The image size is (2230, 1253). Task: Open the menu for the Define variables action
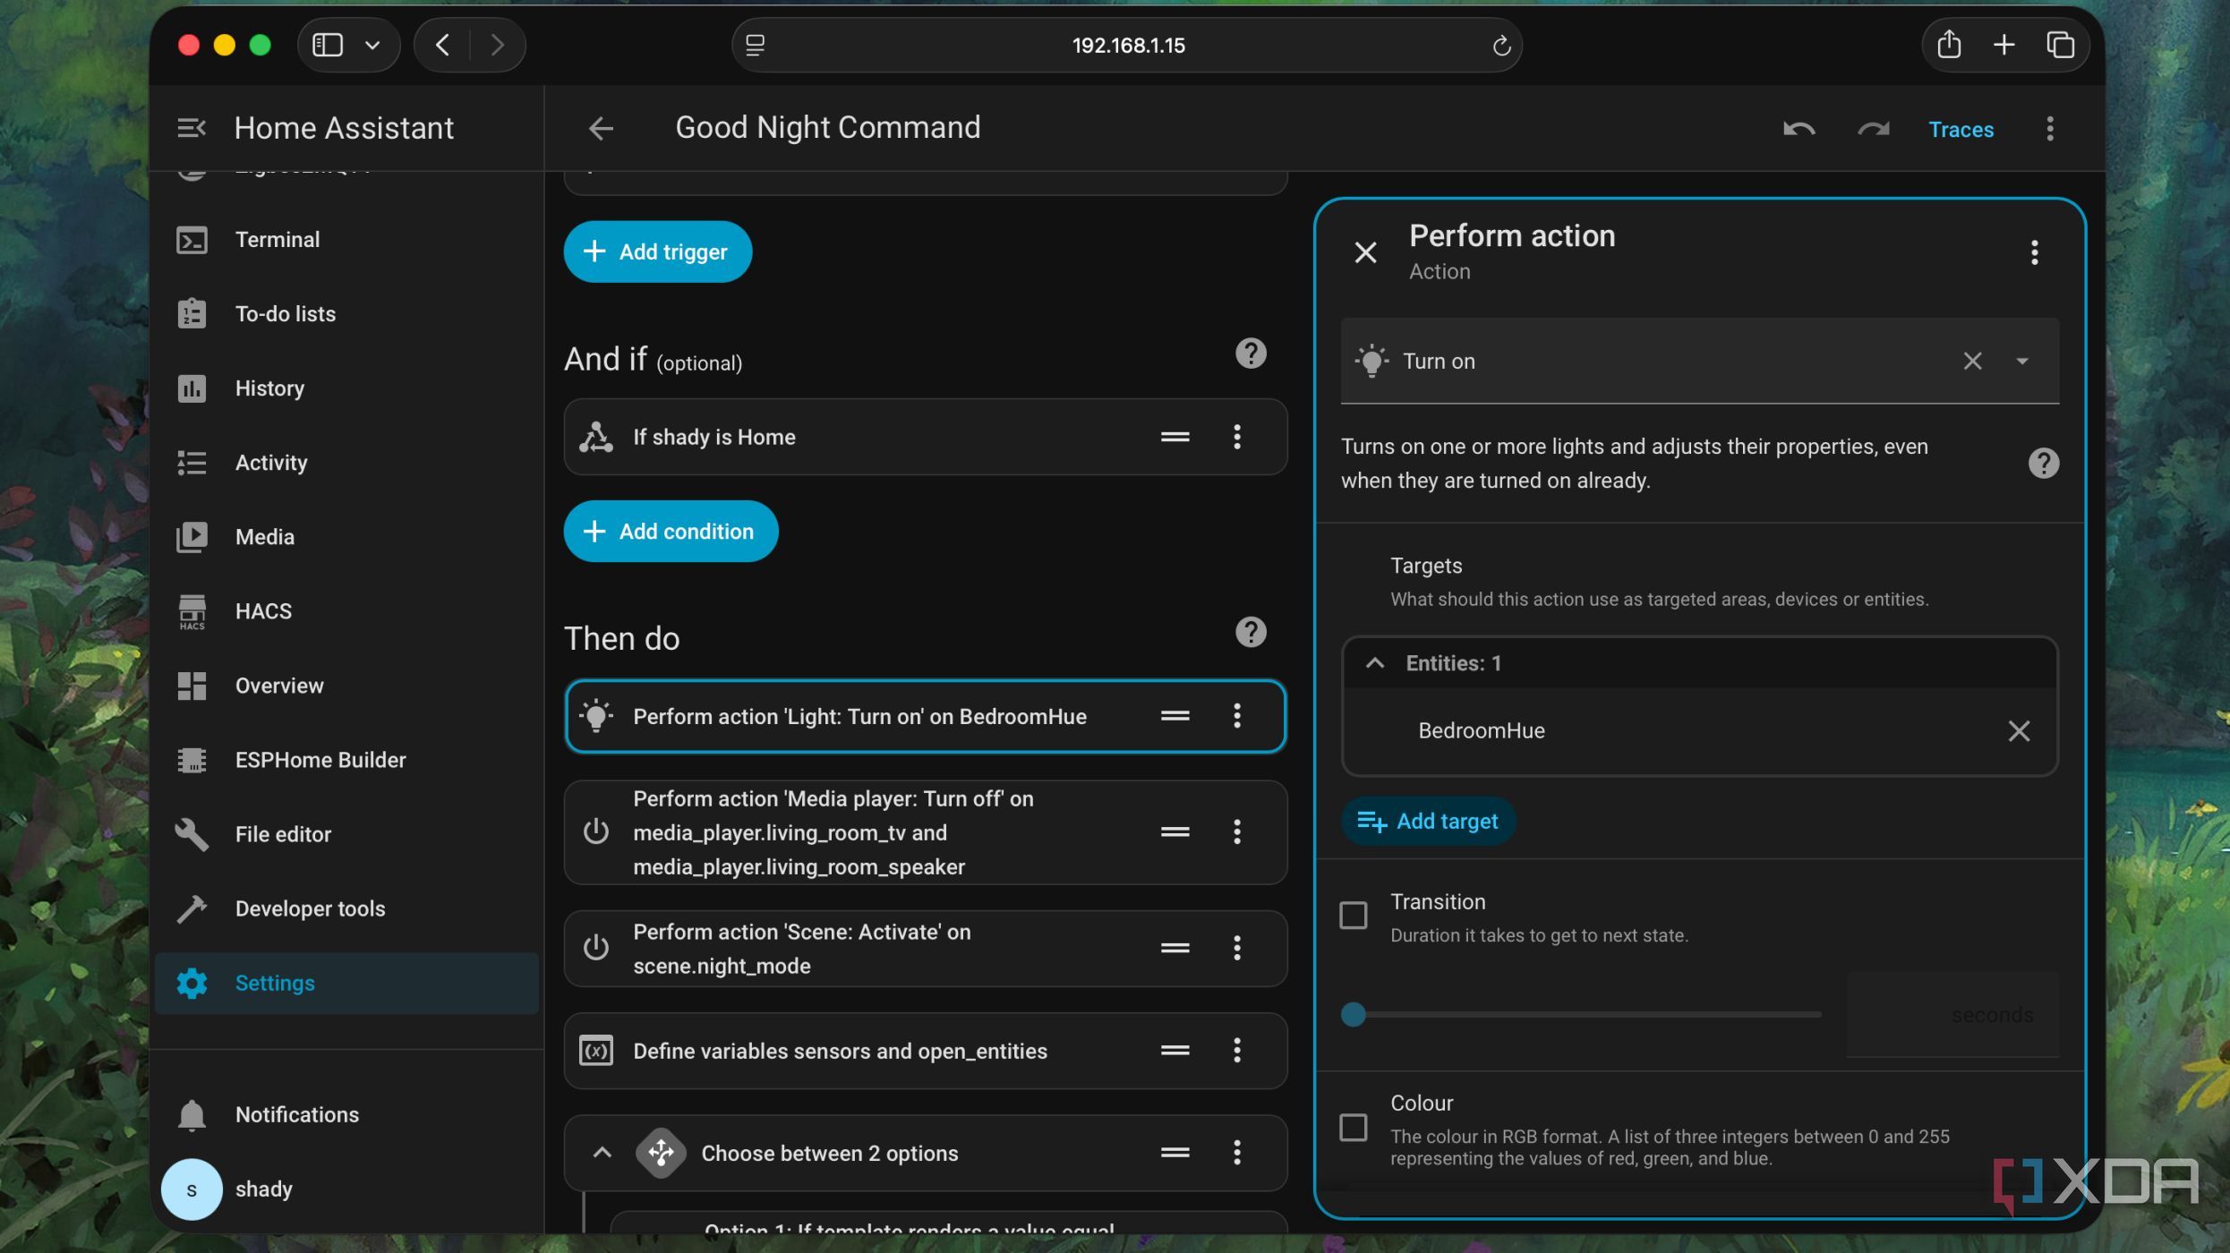(x=1236, y=1050)
